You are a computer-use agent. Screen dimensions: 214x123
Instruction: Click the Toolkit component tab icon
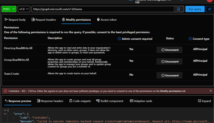click(x=98, y=101)
